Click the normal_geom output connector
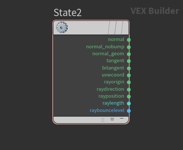183x150 pixels. point(129,54)
